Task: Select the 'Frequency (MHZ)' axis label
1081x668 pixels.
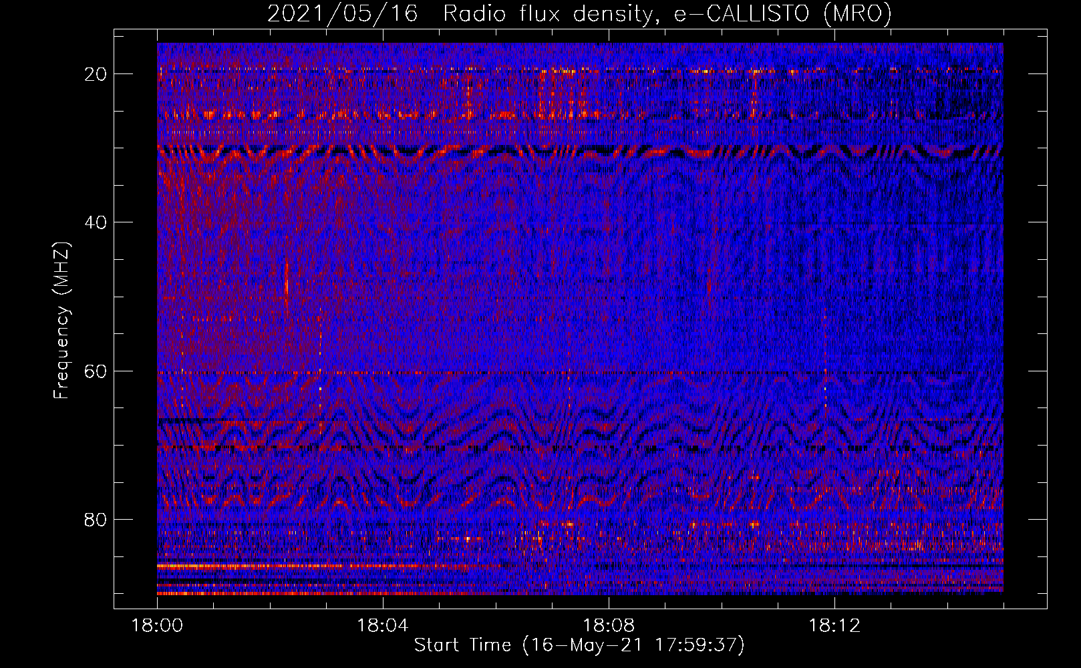Action: 61,321
